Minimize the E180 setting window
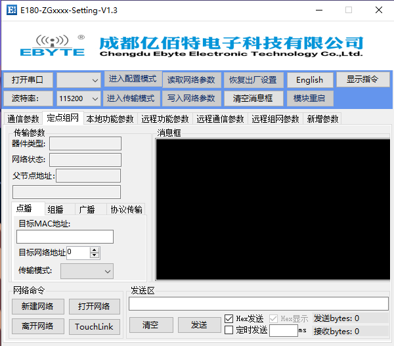Viewport: 394px width, 346px height. tap(319, 10)
